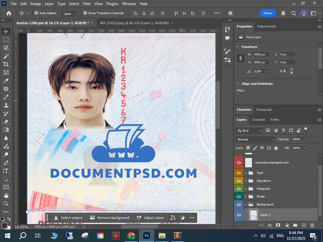This screenshot has height=242, width=323.
Task: Disable Show Transform Controls checkbox
Action: pyautogui.click(x=85, y=13)
